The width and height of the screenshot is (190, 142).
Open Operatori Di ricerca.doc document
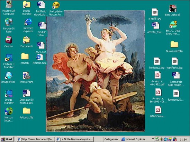click(26, 97)
